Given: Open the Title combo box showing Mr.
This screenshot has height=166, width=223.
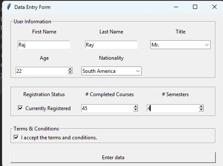Looking at the screenshot, I should (180, 45).
